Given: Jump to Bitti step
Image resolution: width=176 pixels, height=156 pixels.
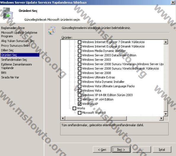Looking at the screenshot, I should click(x=4, y=73).
